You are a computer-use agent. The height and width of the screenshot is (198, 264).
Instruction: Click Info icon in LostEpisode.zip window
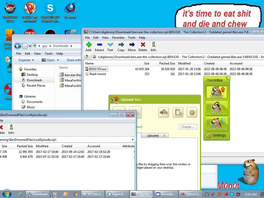point(11,129)
